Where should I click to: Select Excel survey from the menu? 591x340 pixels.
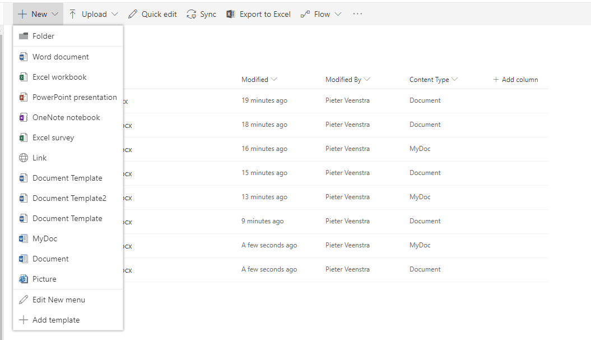53,137
